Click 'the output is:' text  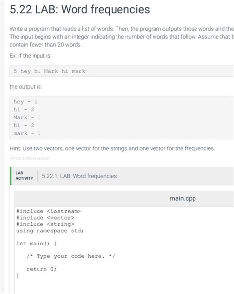26,87
